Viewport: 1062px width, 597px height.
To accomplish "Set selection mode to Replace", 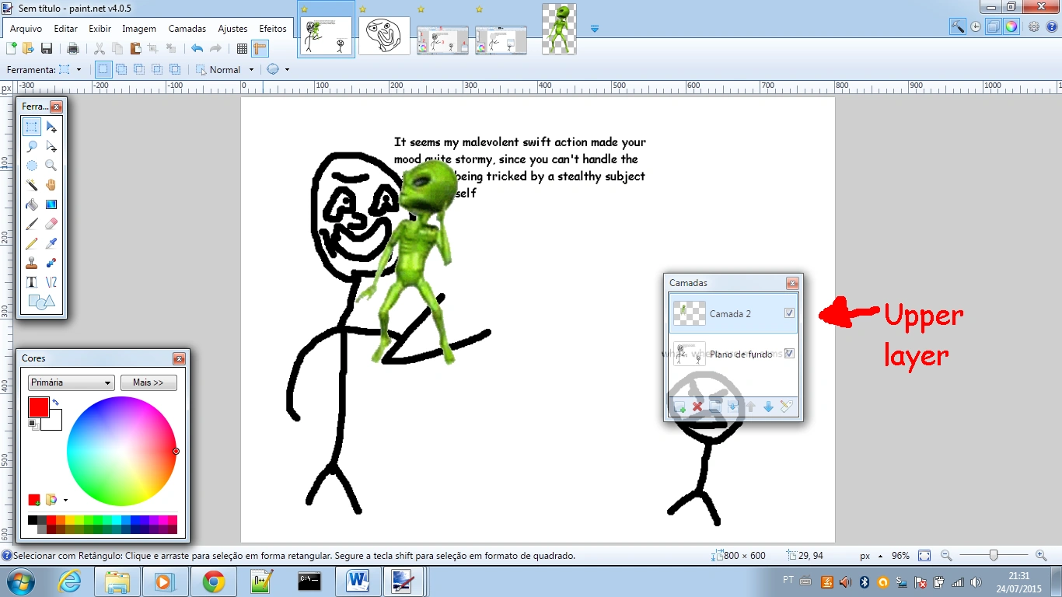I will 103,69.
